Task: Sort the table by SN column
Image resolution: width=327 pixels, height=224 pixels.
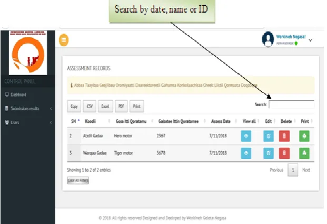Action: (74, 121)
